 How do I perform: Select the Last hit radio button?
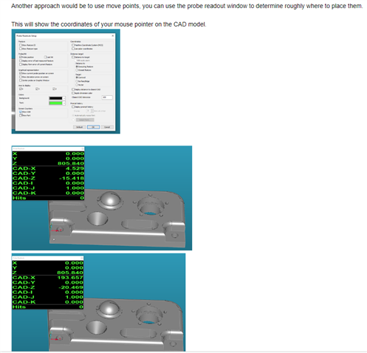[45, 57]
